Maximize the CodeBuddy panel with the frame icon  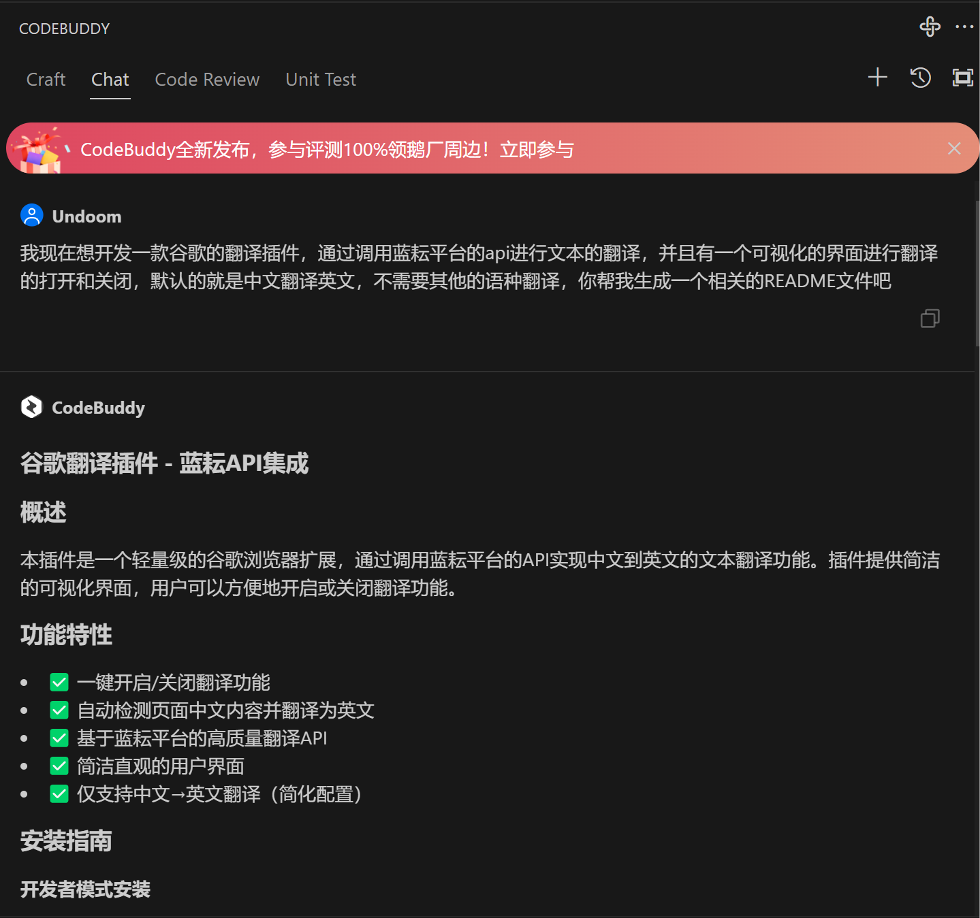click(x=962, y=77)
